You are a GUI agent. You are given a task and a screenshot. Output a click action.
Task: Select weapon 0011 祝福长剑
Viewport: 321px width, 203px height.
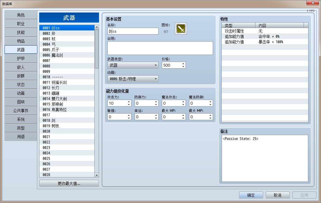pyautogui.click(x=67, y=82)
